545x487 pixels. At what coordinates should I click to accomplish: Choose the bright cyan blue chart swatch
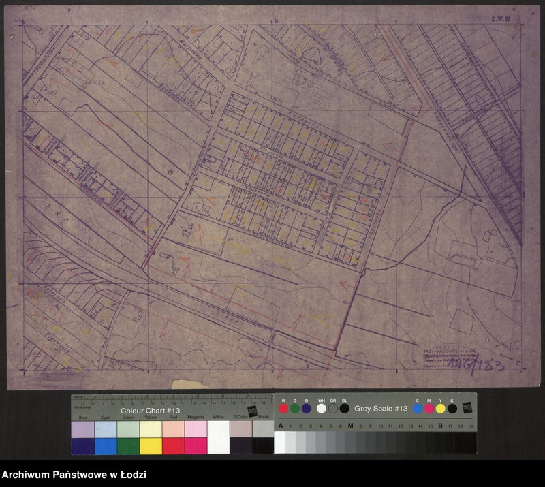point(106,446)
